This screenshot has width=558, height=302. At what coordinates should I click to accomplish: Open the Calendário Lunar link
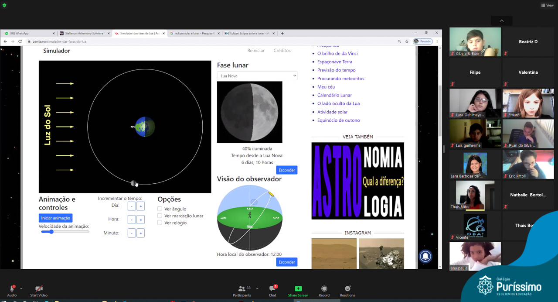coord(334,95)
